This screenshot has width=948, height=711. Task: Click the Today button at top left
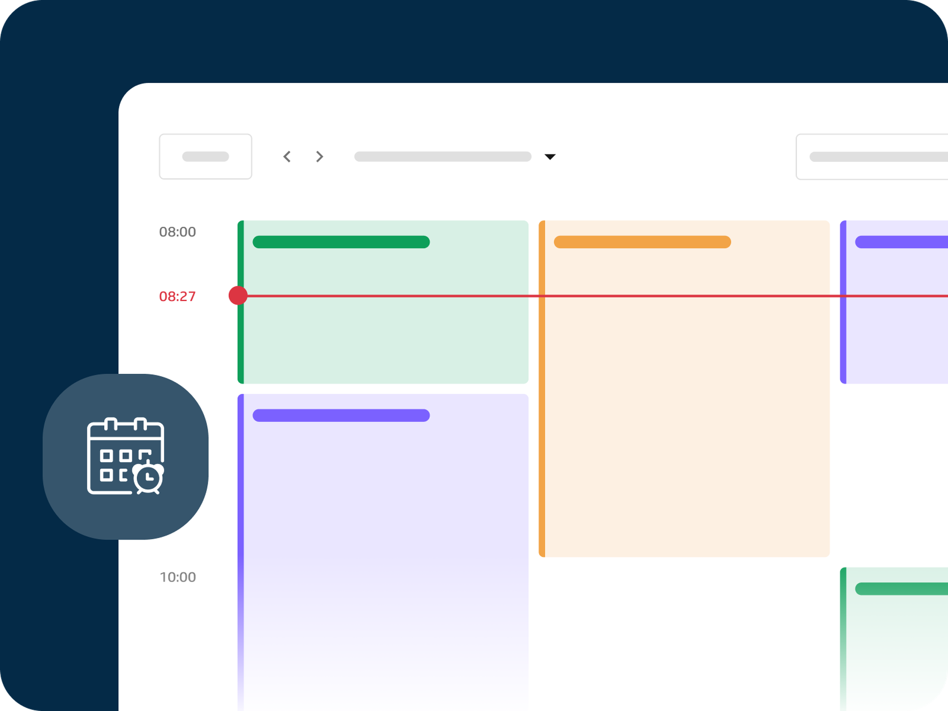pyautogui.click(x=205, y=156)
